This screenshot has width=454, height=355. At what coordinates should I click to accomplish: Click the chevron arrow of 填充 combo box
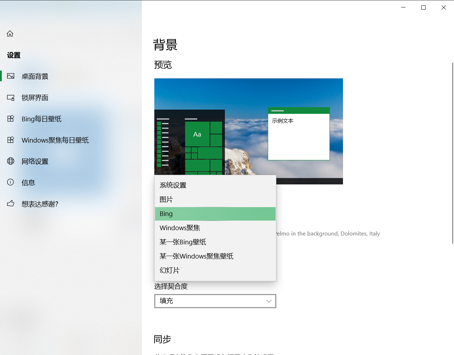269,301
